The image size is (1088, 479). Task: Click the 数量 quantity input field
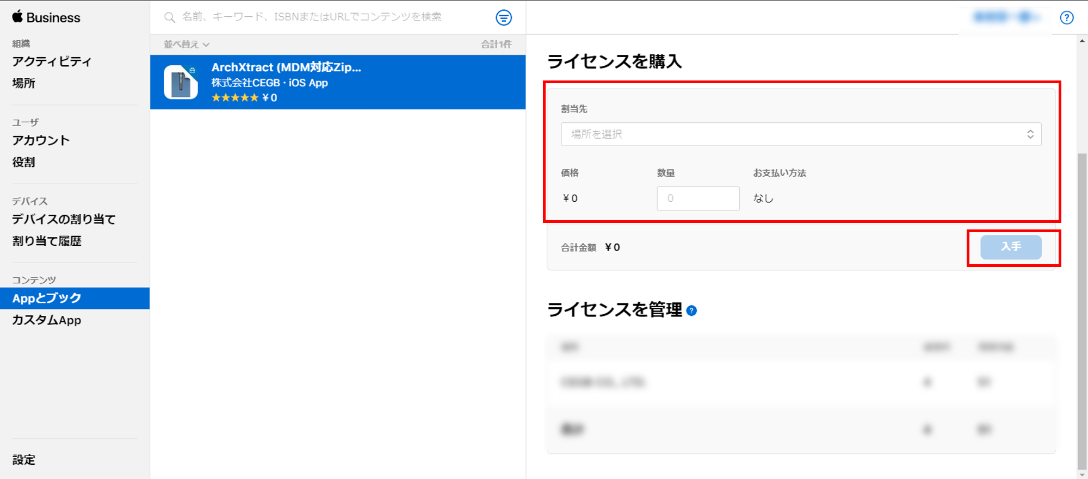point(698,198)
